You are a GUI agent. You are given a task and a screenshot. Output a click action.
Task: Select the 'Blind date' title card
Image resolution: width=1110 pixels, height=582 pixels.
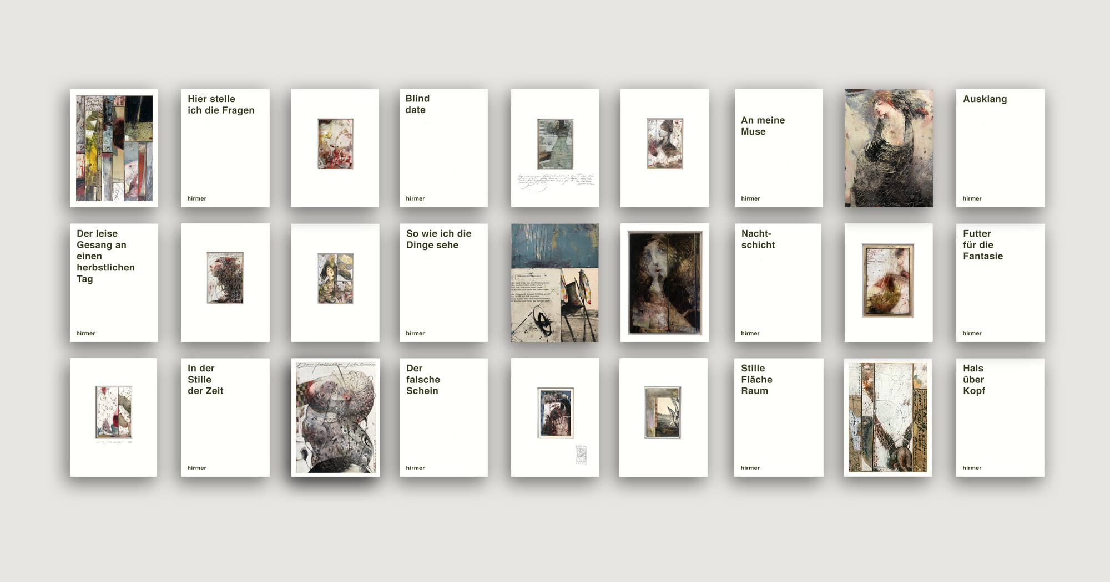pos(443,148)
